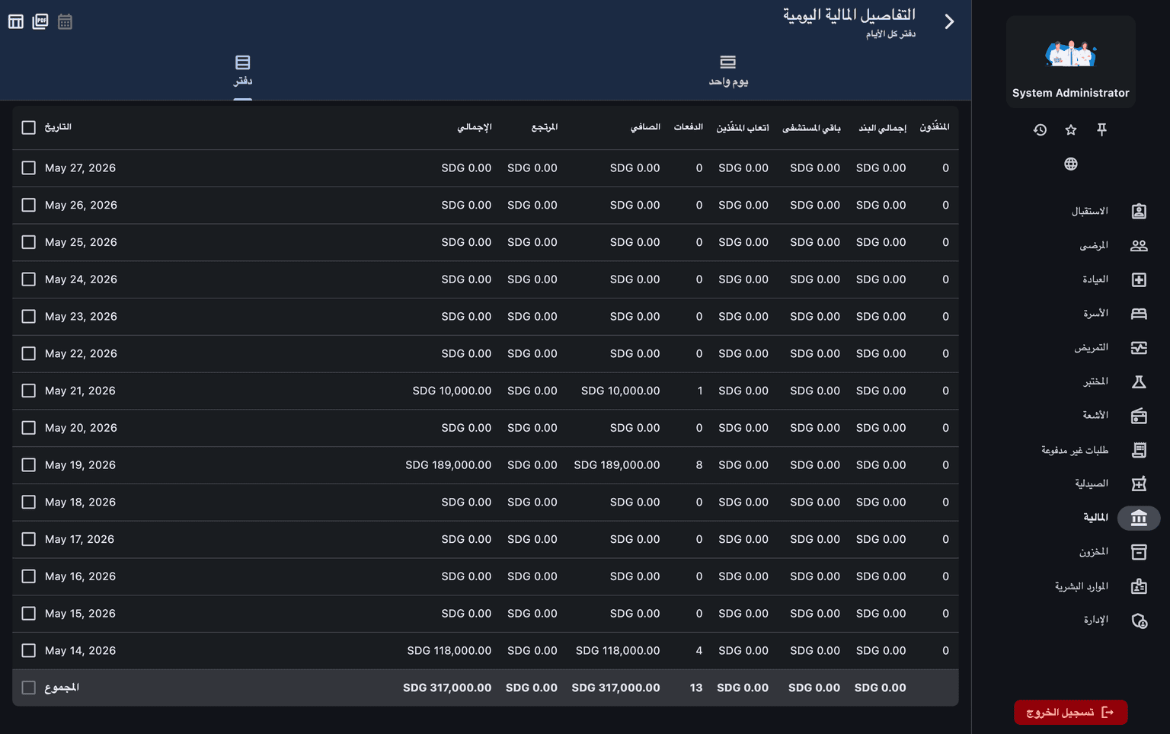
Task: Click the المرتجع refunds column header
Action: point(545,127)
